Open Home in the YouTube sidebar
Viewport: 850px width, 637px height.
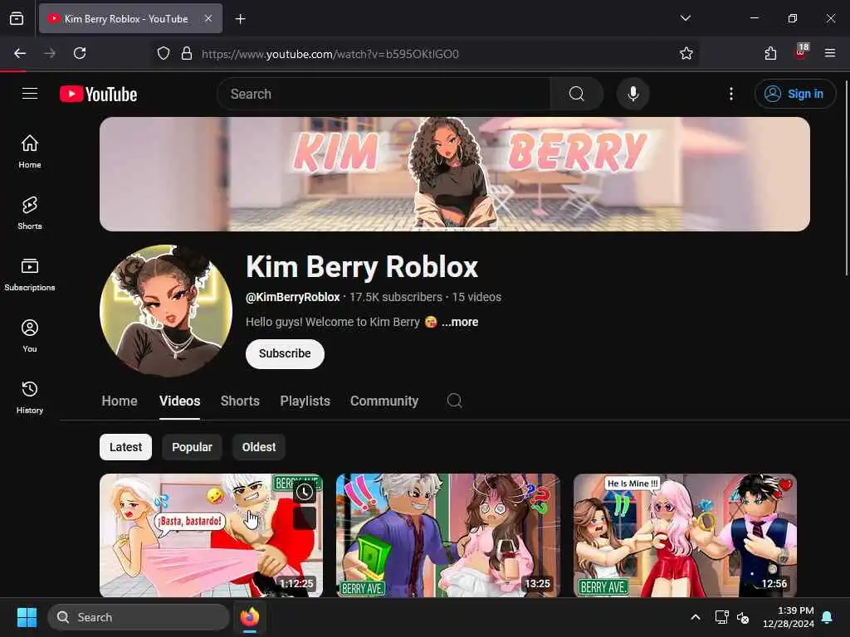pyautogui.click(x=30, y=151)
